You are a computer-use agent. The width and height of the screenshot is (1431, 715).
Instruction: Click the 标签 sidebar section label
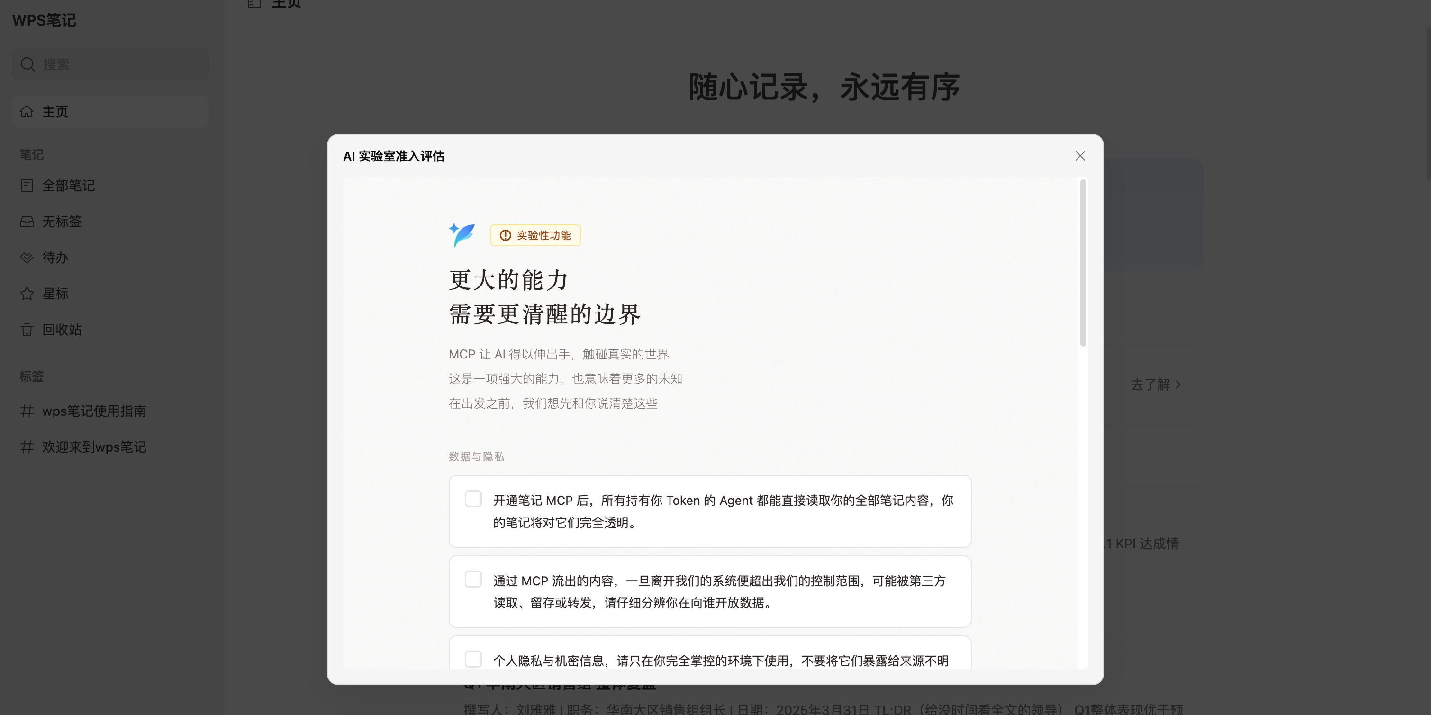32,376
